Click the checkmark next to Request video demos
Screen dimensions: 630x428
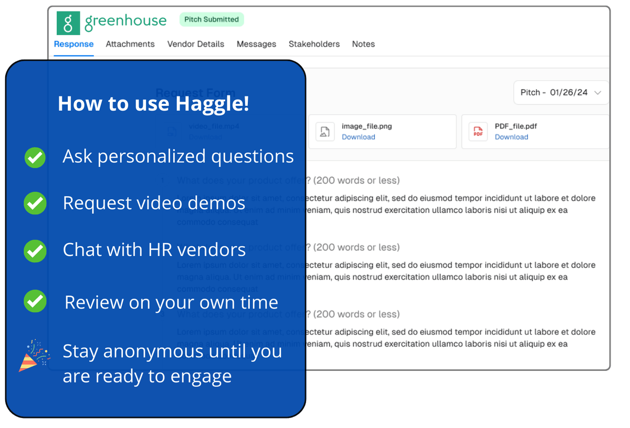35,204
